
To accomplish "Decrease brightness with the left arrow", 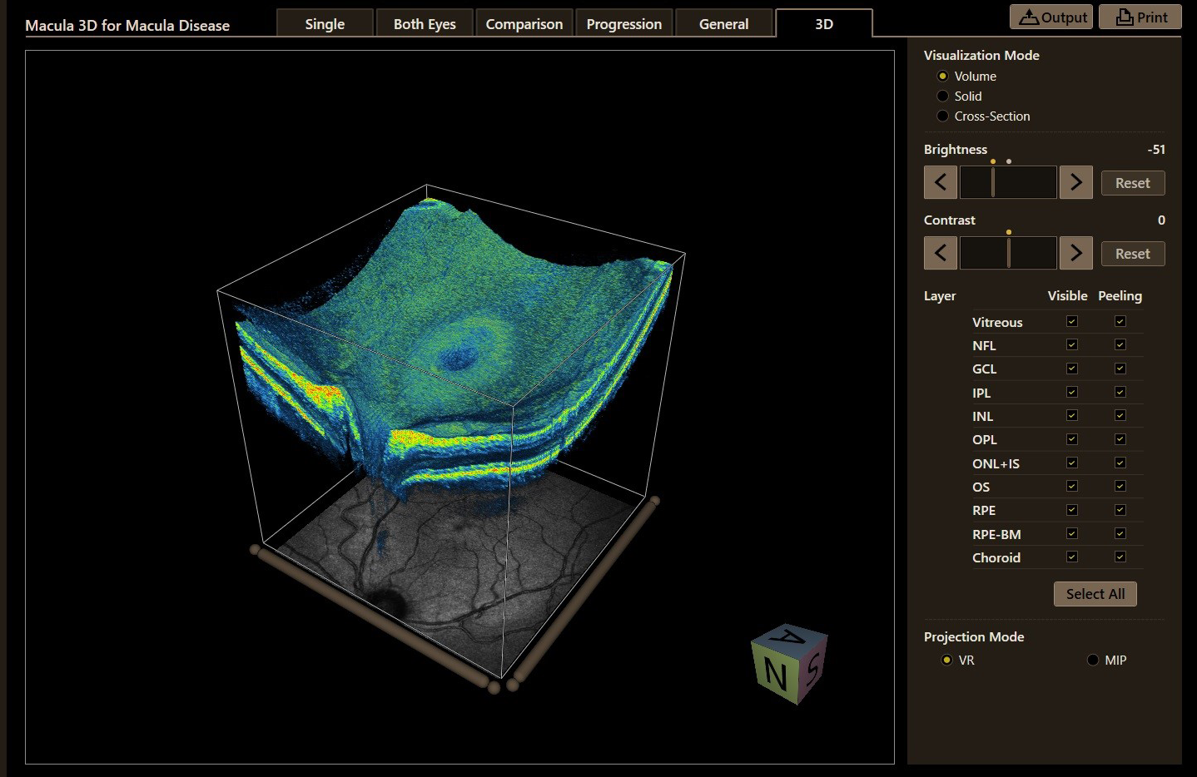I will tap(941, 182).
